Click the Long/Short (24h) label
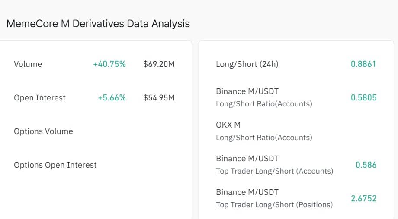398x219 pixels. point(247,64)
